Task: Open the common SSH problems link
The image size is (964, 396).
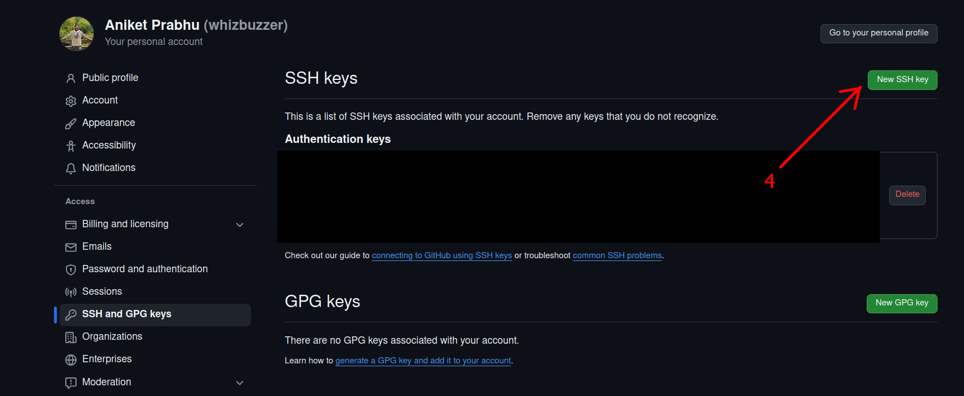Action: [x=617, y=255]
